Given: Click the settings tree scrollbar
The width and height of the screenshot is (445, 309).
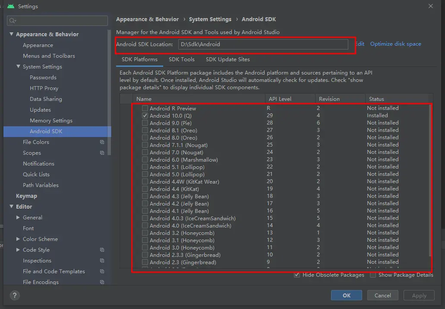Looking at the screenshot, I should click(109, 92).
